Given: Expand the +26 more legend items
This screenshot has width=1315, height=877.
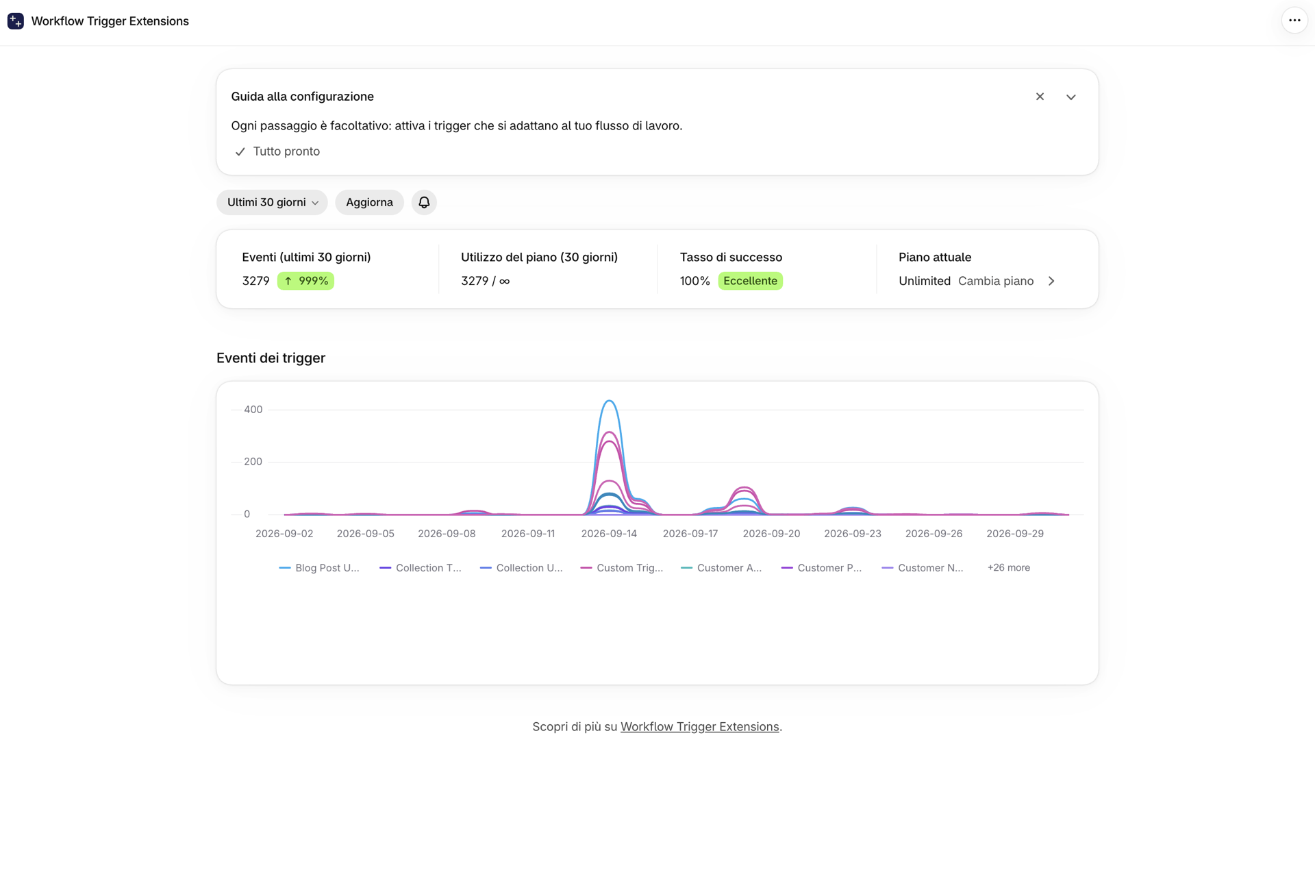Looking at the screenshot, I should [x=1008, y=568].
